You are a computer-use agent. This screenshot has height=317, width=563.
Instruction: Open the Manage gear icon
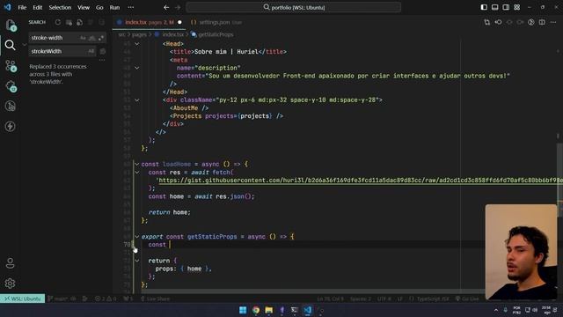point(10,284)
